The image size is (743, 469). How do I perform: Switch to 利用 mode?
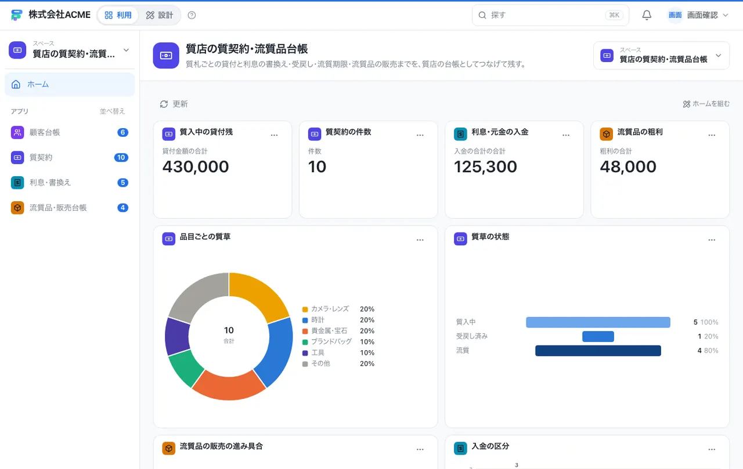[x=118, y=15]
